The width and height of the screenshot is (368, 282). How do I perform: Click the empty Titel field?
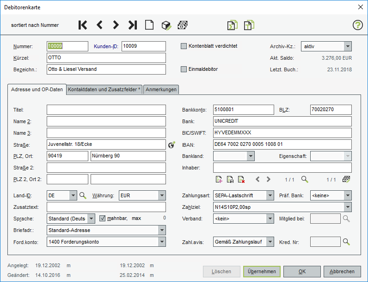pyautogui.click(x=106, y=110)
